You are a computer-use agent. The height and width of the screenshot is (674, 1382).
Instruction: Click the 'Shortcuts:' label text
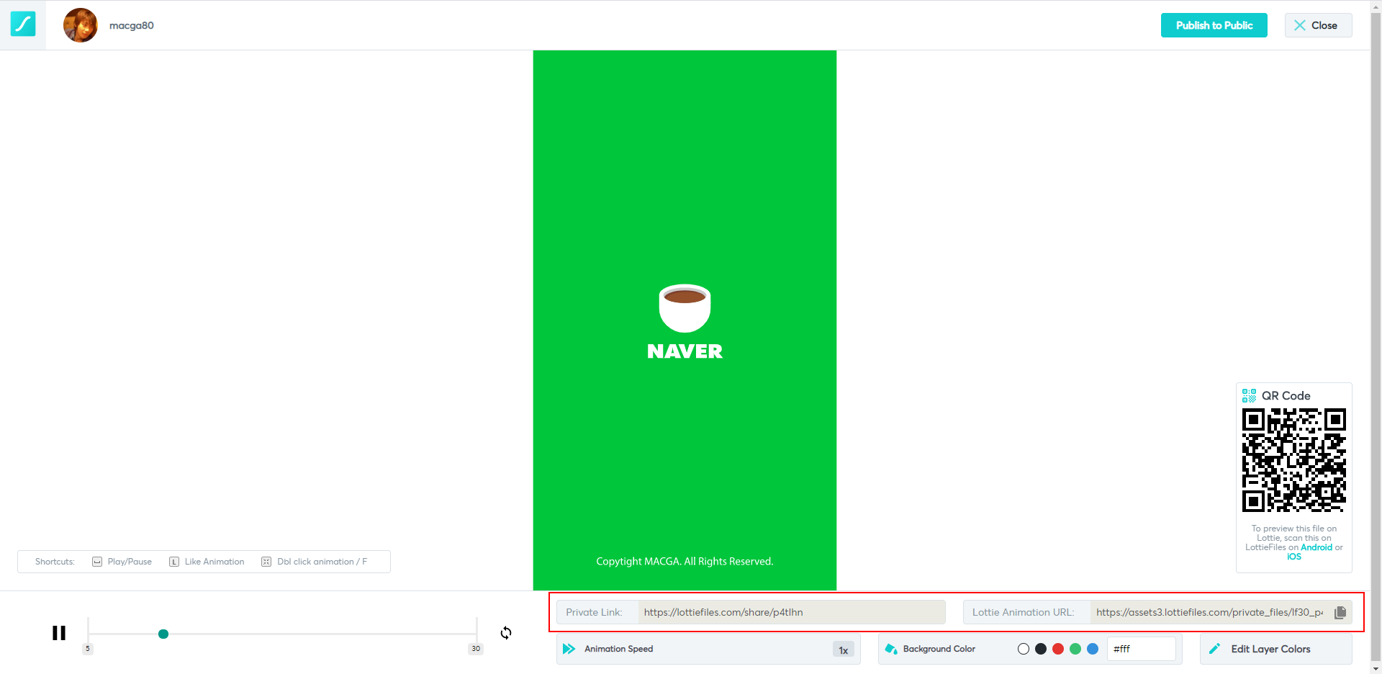click(55, 562)
